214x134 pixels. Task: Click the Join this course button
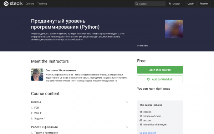pos(160,70)
